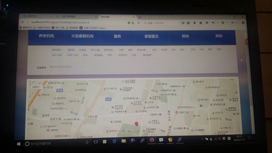Go back with the browser back arrow
This screenshot has height=153, width=272.
coord(23,22)
